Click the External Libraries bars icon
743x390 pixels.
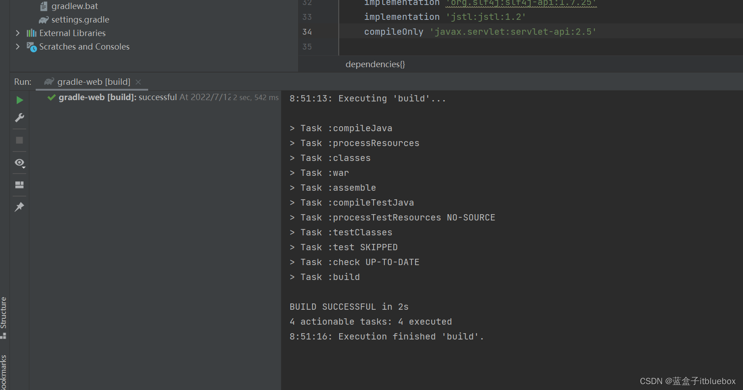click(32, 33)
